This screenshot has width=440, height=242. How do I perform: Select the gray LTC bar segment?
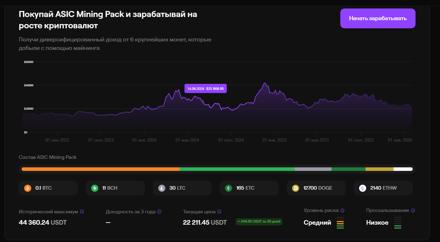coord(313,169)
